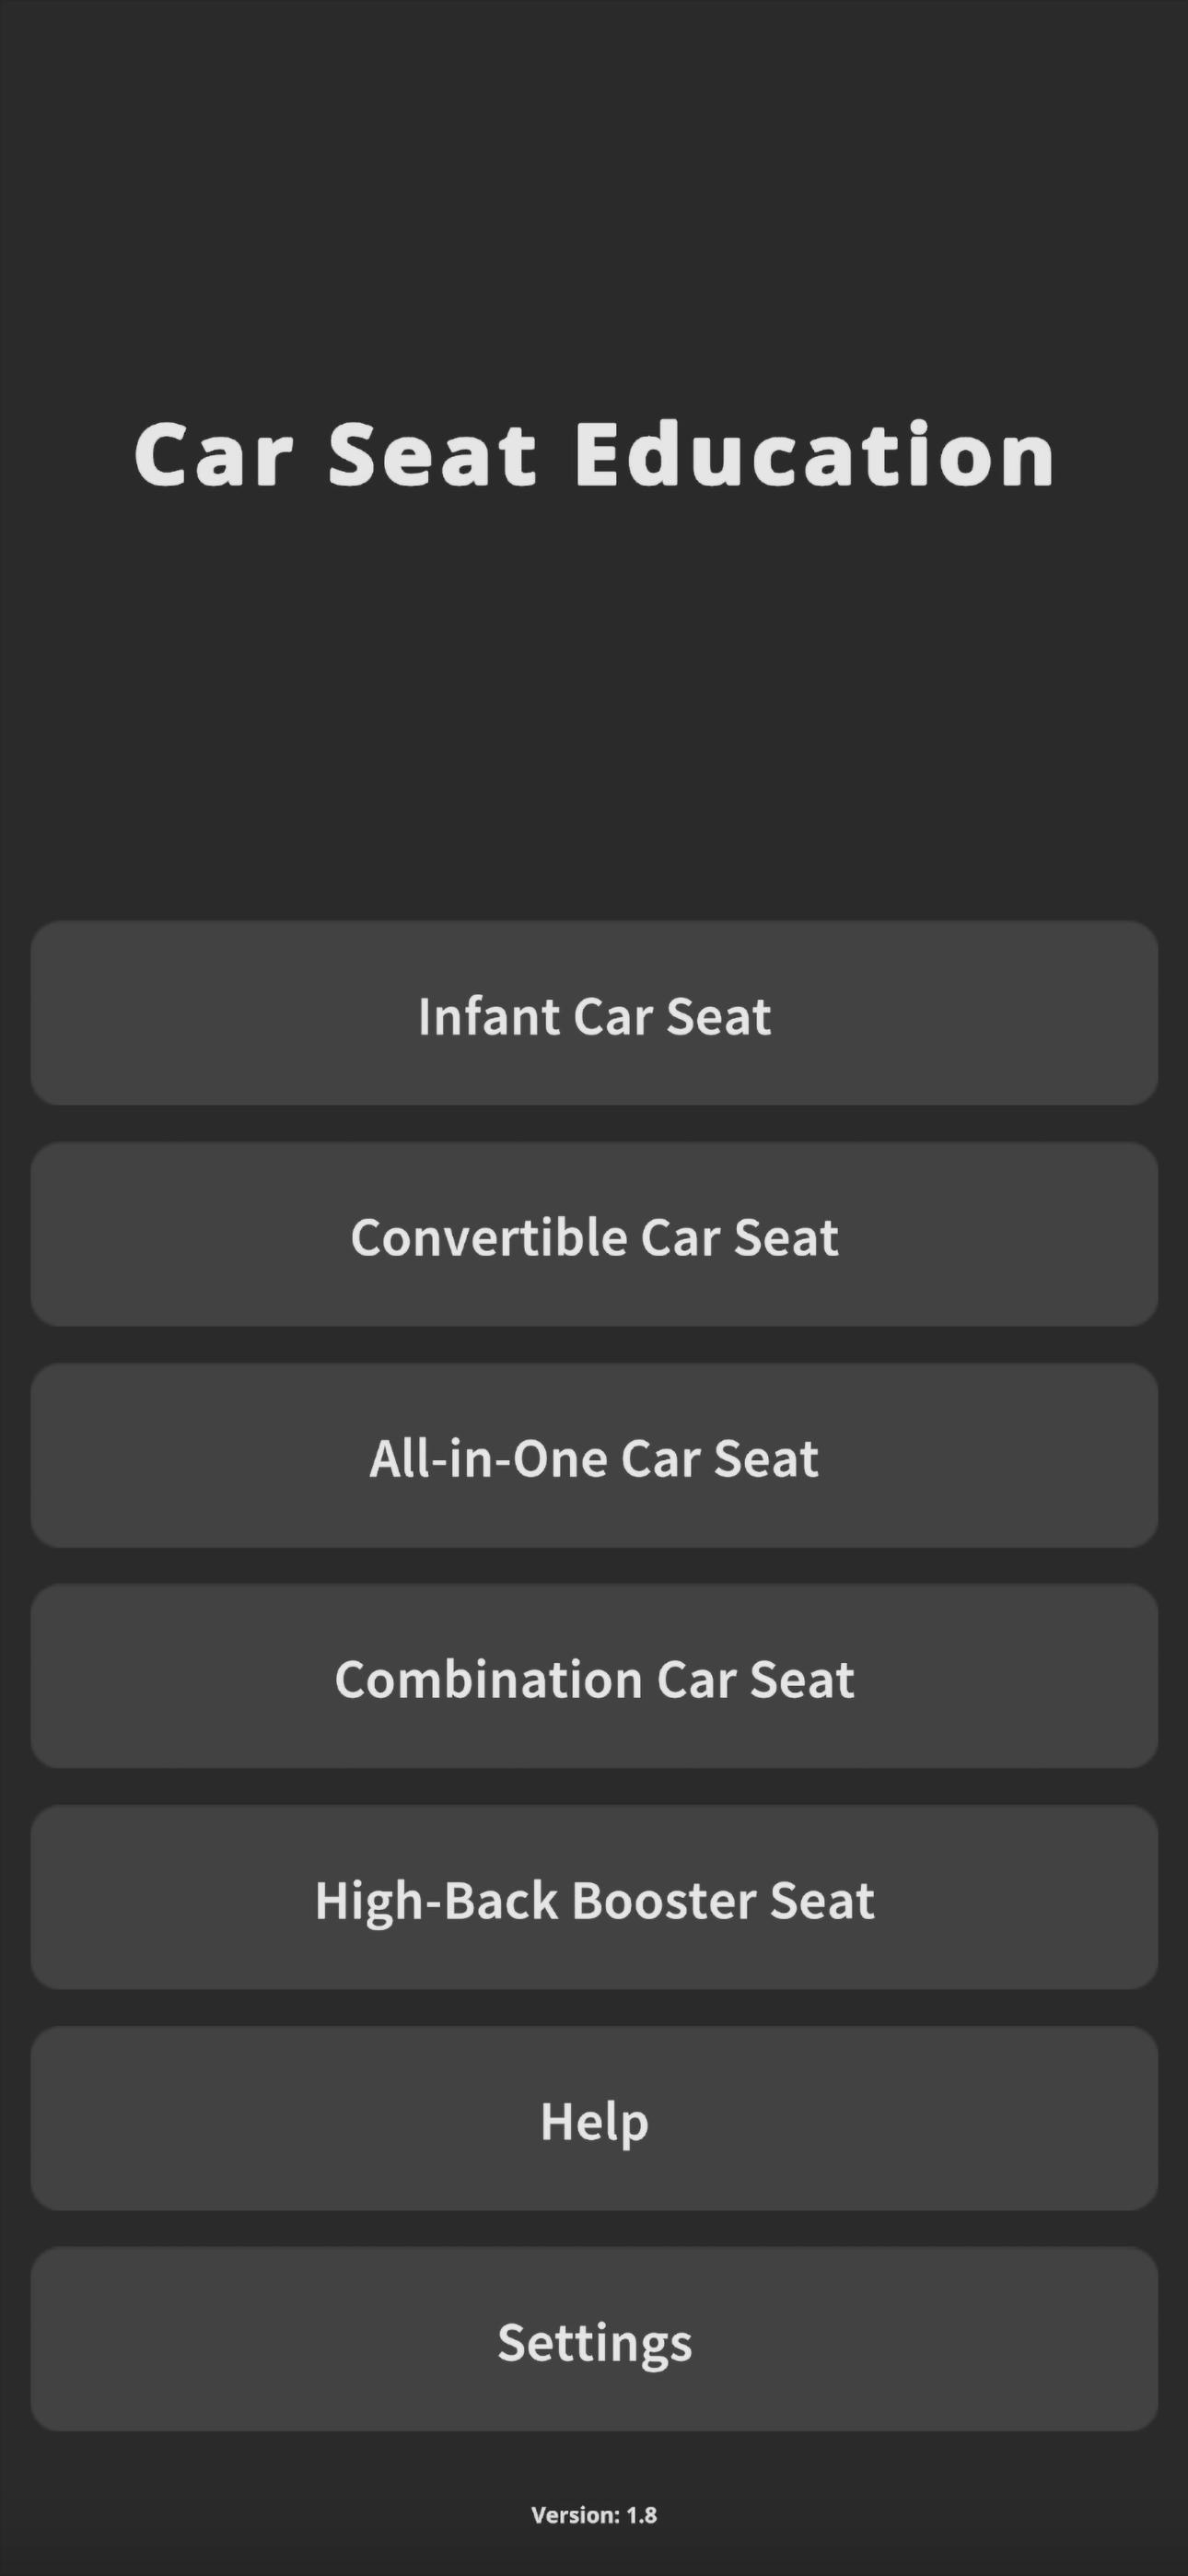Select Convertible Car Seat
The height and width of the screenshot is (2576, 1188).
[x=594, y=1234]
